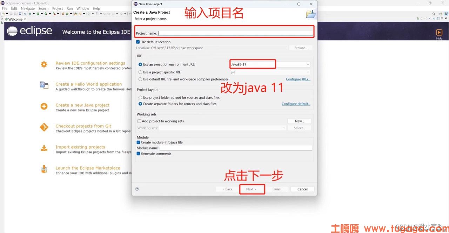Click the Open Type toolbar icon
The image size is (449, 233).
pyautogui.click(x=76, y=14)
